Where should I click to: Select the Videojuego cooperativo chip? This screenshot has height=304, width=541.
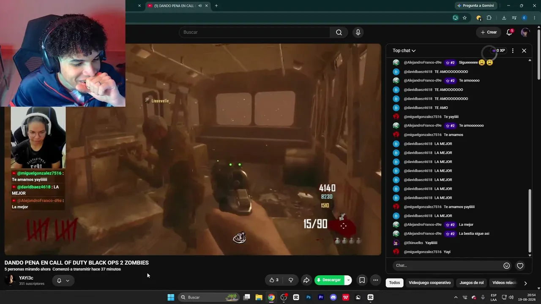pos(430,283)
